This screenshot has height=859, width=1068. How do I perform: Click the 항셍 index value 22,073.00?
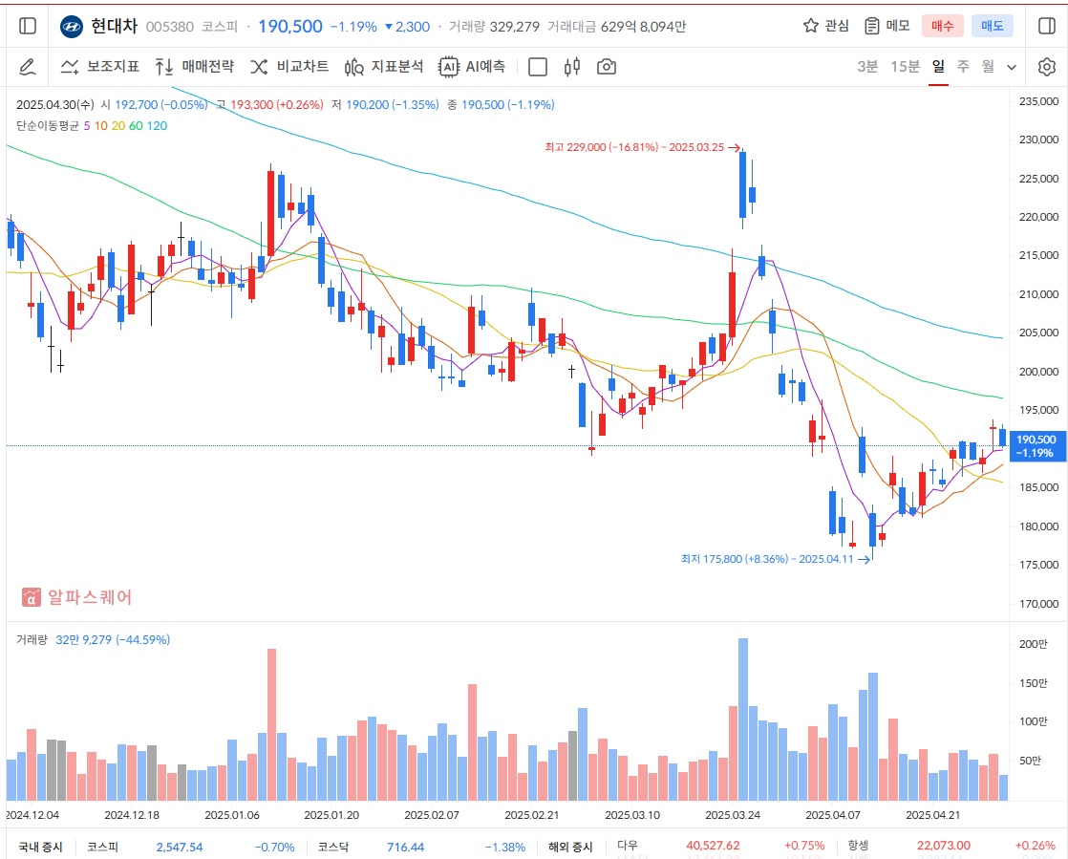click(944, 846)
